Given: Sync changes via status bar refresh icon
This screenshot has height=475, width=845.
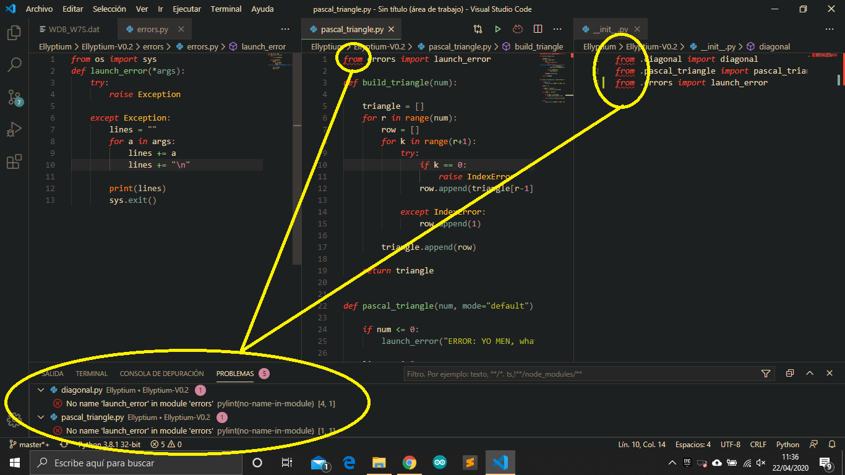Looking at the screenshot, I should [x=64, y=444].
